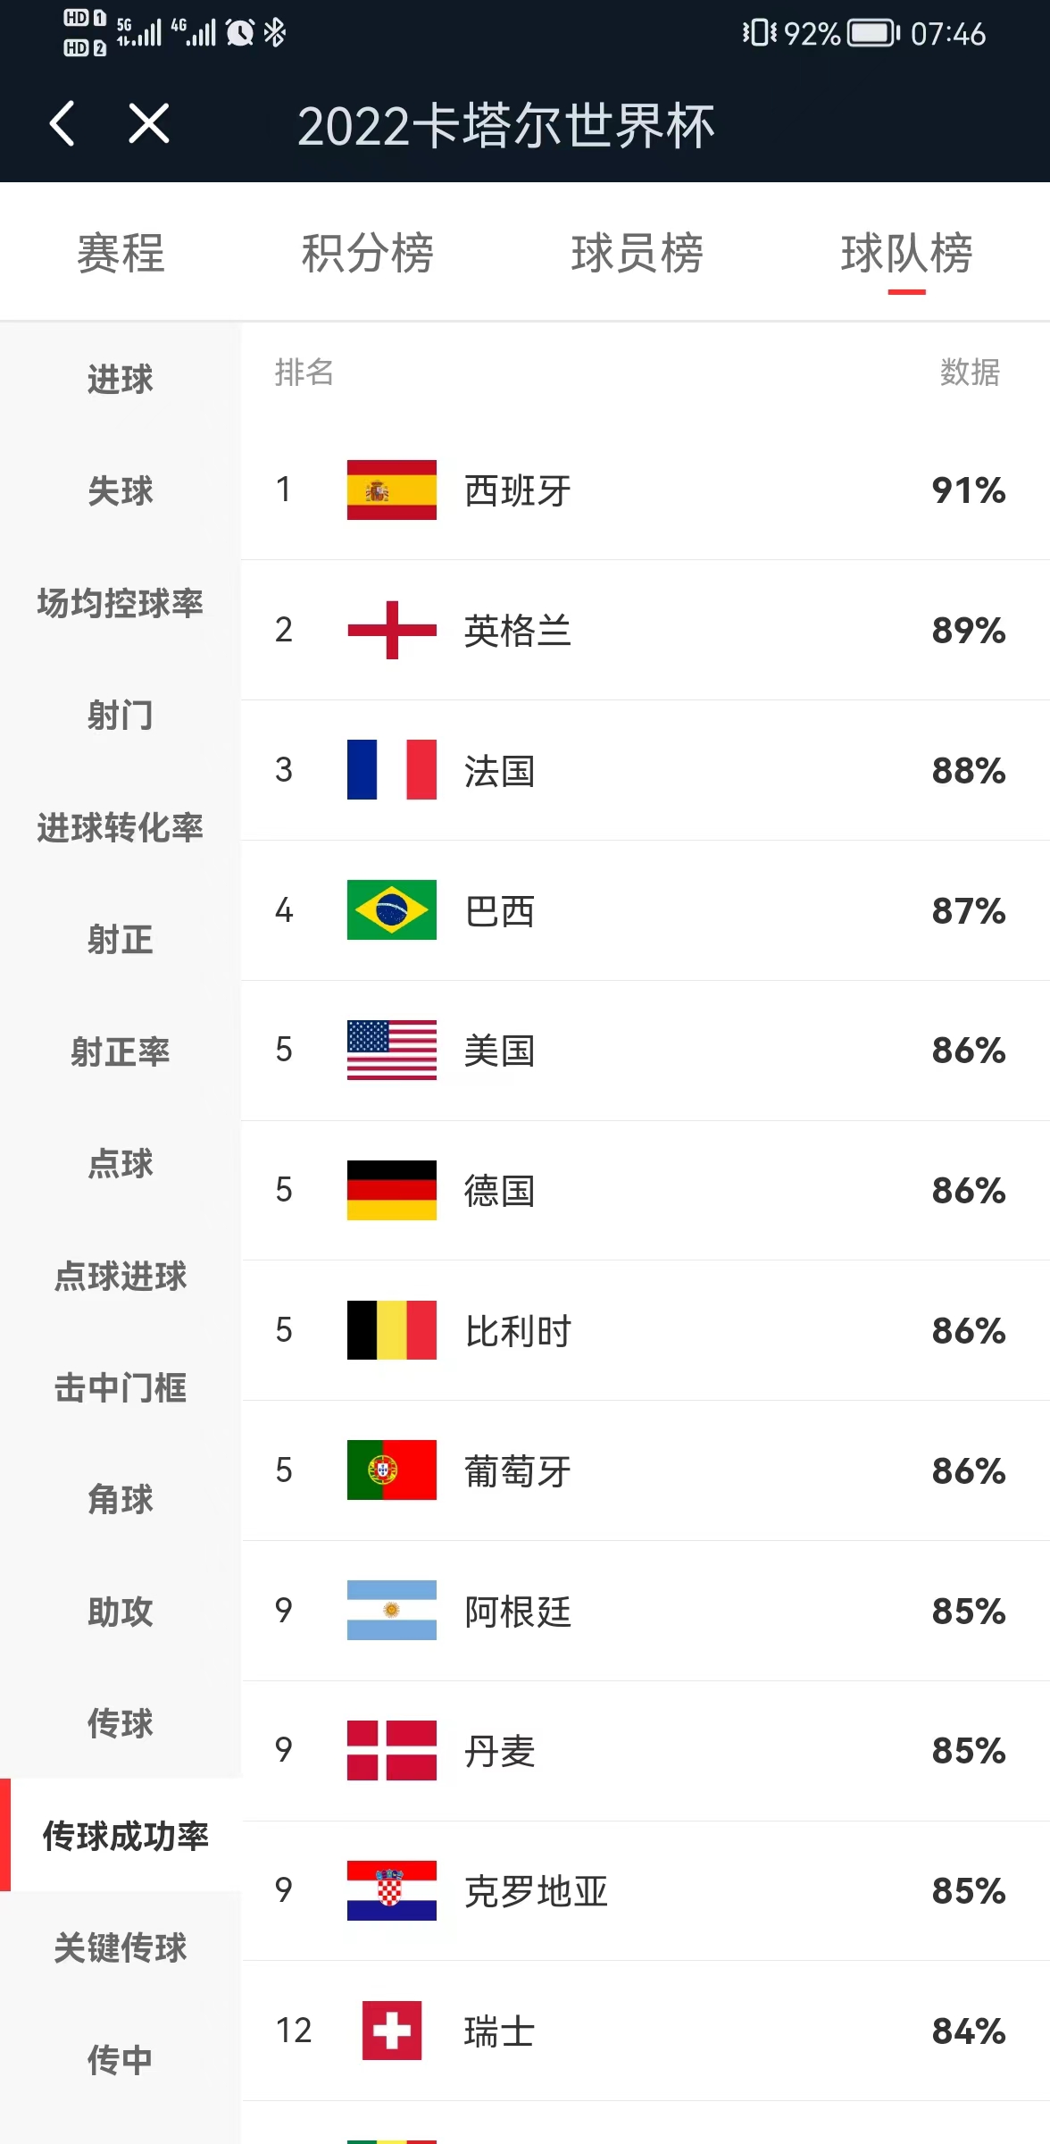Select 角球 in the sidebar
The width and height of the screenshot is (1050, 2144).
[x=121, y=1501]
